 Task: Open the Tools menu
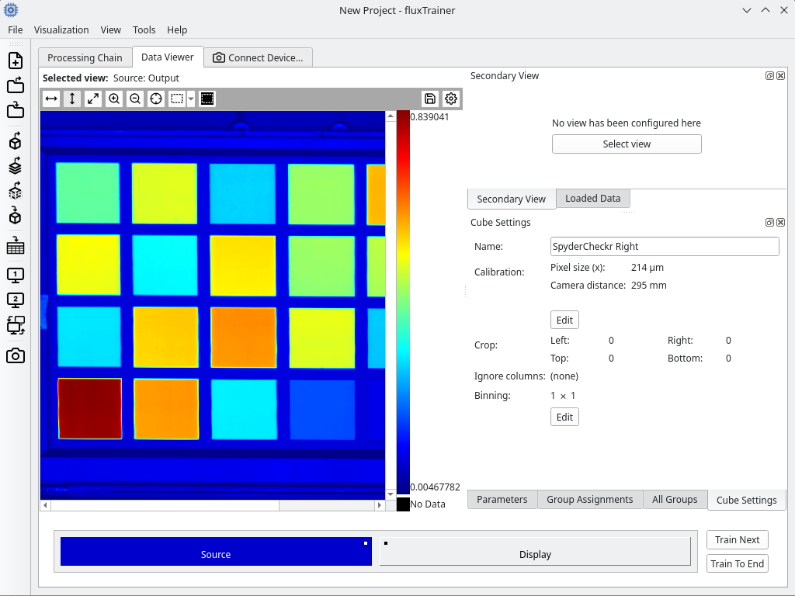point(144,30)
